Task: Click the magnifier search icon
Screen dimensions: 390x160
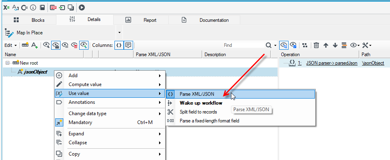Action: coord(268,45)
